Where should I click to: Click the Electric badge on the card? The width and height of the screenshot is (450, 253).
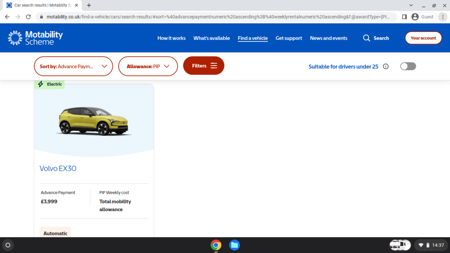tap(49, 84)
